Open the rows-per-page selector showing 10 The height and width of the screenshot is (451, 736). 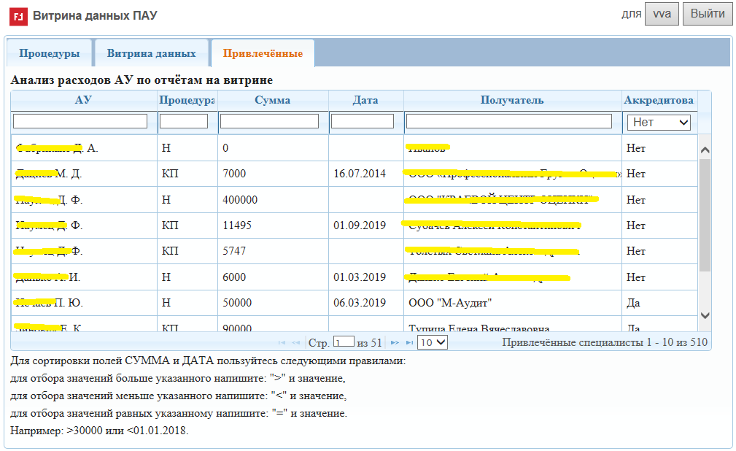coord(432,342)
